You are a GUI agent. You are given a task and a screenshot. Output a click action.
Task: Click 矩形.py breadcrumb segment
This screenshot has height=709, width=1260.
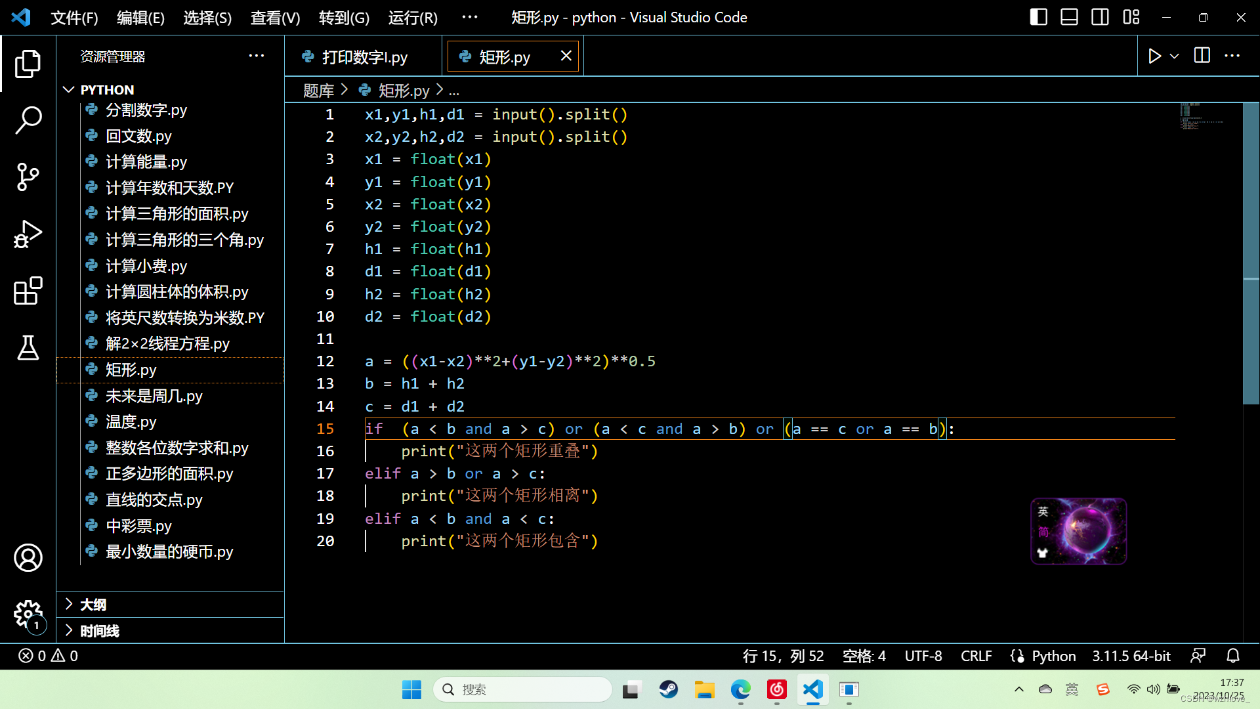coord(404,91)
